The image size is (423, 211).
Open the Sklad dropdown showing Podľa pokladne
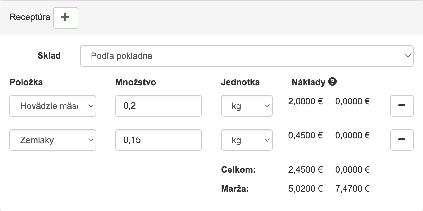click(x=247, y=56)
